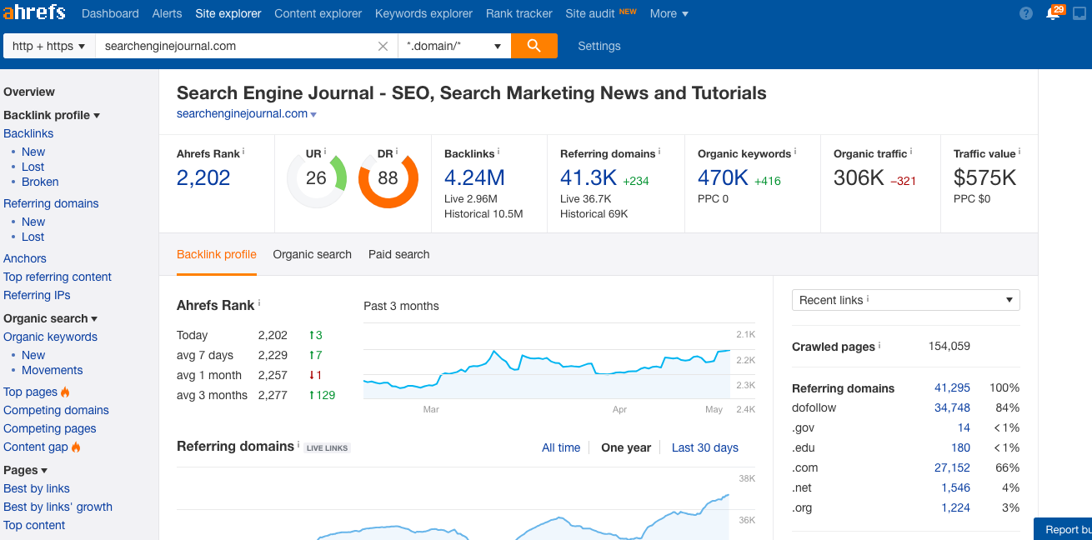Click the arrow beside the searchenginejournal.com link

coord(313,114)
